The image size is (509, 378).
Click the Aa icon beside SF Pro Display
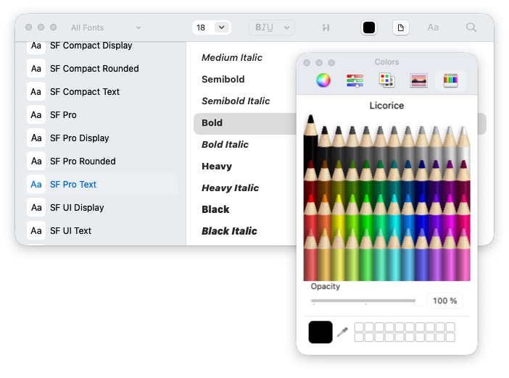click(x=36, y=138)
